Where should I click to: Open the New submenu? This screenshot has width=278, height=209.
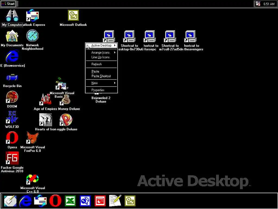click(x=102, y=83)
